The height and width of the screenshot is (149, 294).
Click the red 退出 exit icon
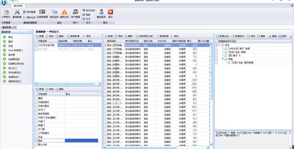coord(110,14)
